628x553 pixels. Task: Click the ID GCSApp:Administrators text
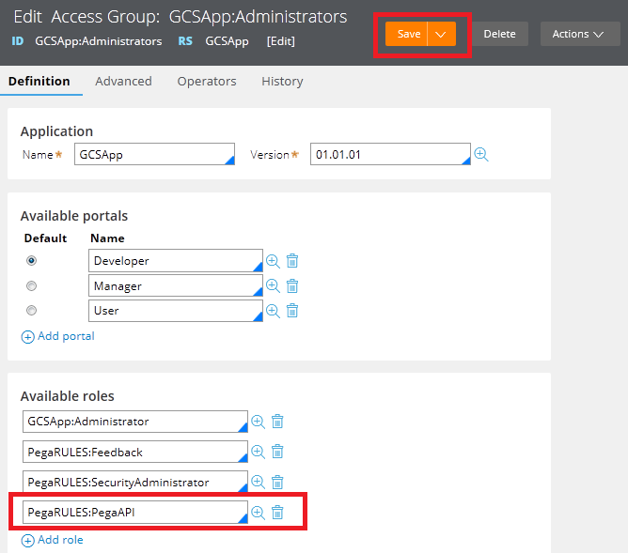86,41
